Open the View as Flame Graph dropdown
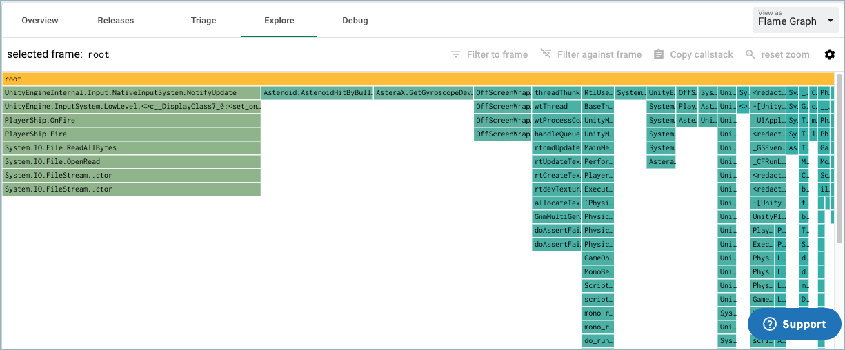The width and height of the screenshot is (845, 350). (796, 21)
